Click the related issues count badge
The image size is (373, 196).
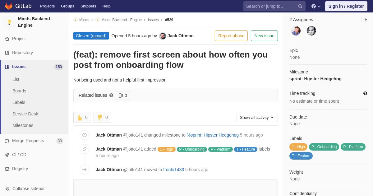coord(123,96)
